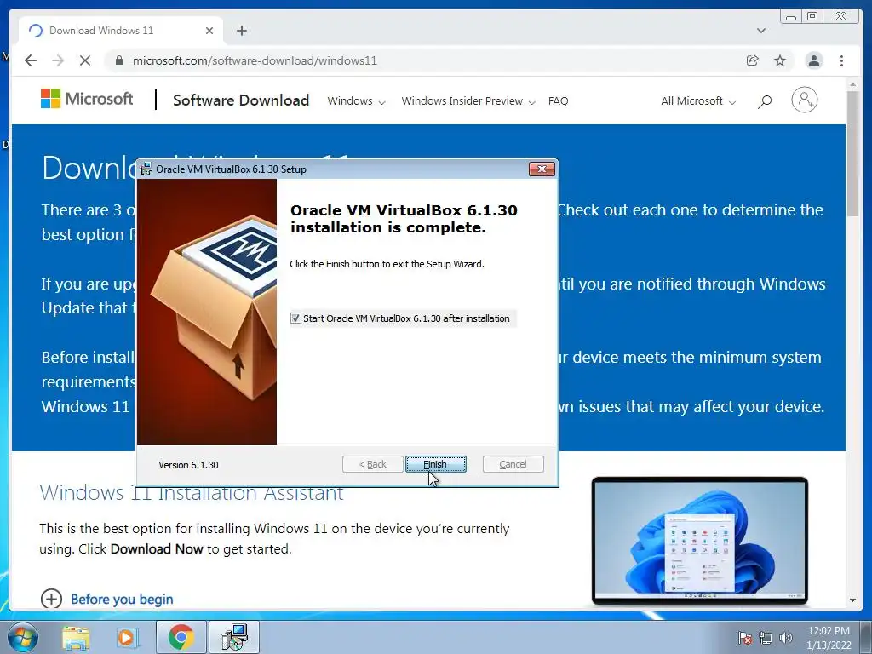Open the Windows Start menu
Viewport: 872px width, 654px height.
point(22,637)
